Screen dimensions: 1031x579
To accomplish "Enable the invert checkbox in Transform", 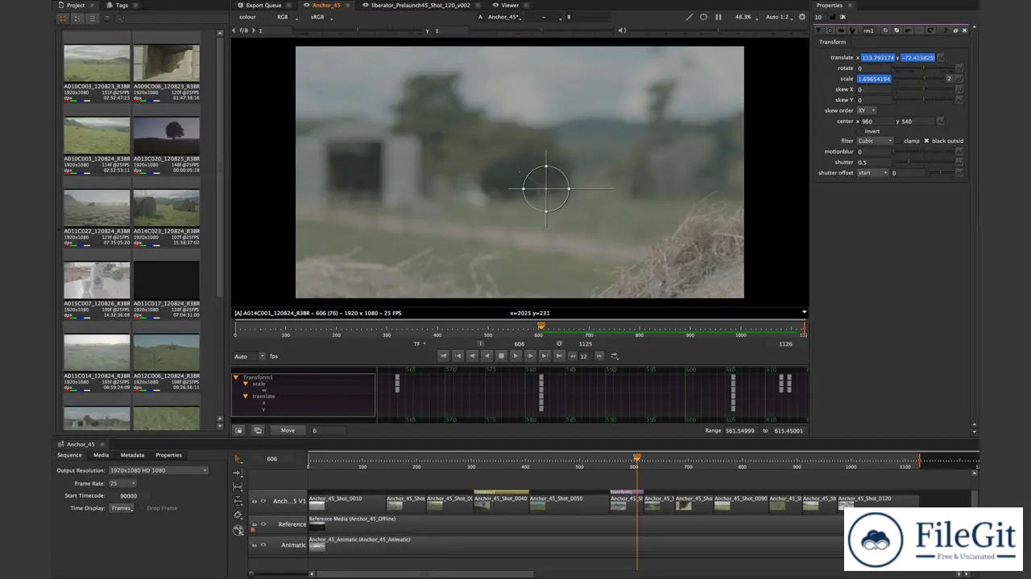I will coord(859,131).
